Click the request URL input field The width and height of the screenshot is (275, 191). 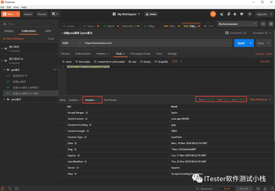tap(158, 43)
